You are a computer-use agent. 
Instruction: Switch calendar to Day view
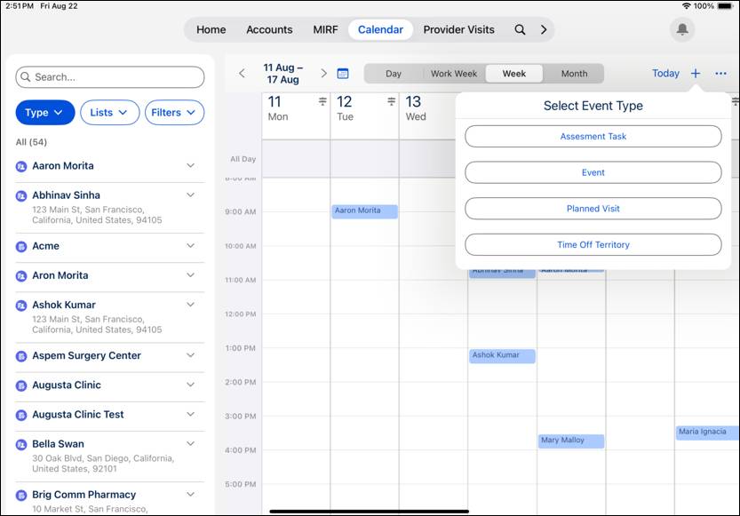394,74
